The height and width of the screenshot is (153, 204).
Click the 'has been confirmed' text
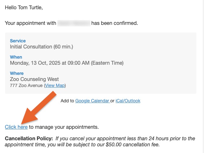coord(115,23)
